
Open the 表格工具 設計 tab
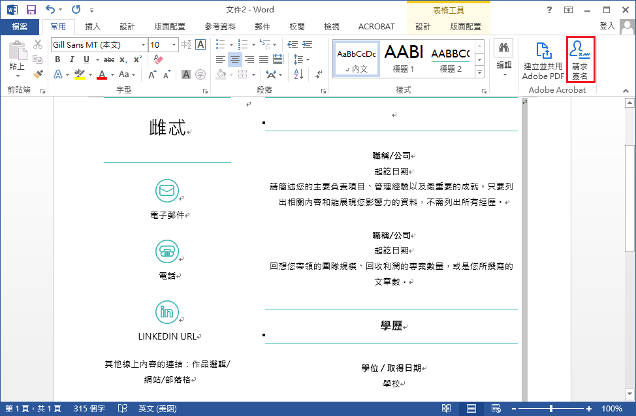coord(422,26)
